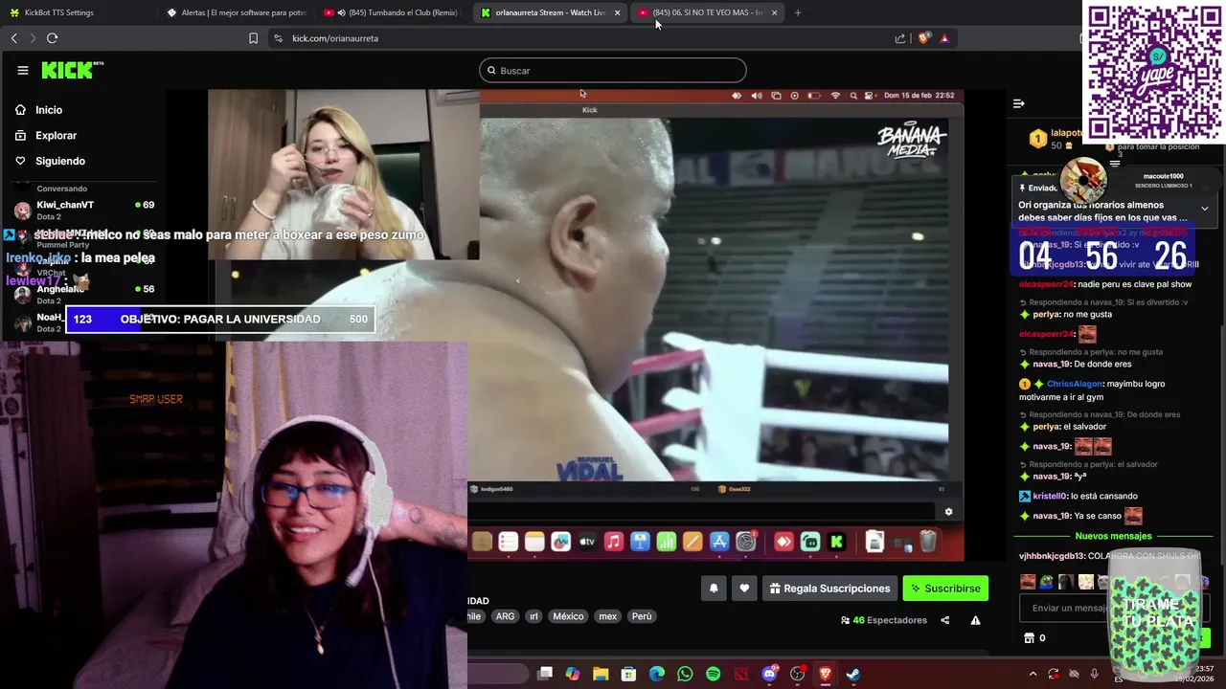The height and width of the screenshot is (689, 1226).
Task: Click the browser back arrow
Action: pos(13,38)
